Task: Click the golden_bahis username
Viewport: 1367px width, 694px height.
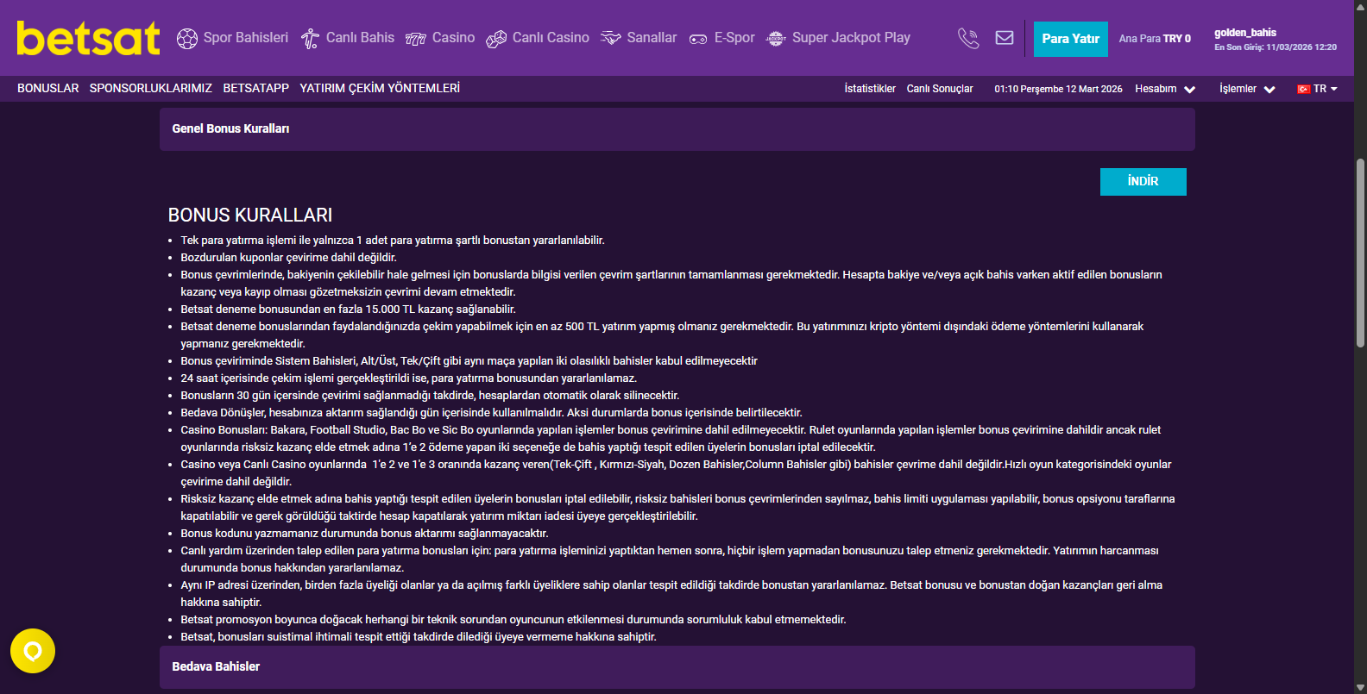Action: tap(1245, 33)
